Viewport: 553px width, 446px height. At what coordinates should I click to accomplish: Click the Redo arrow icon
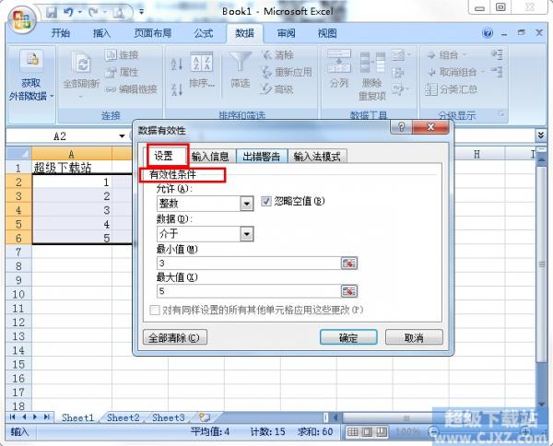(93, 13)
